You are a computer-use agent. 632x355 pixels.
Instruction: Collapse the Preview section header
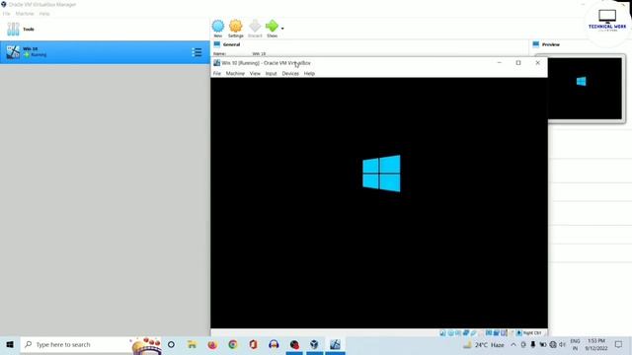click(551, 44)
